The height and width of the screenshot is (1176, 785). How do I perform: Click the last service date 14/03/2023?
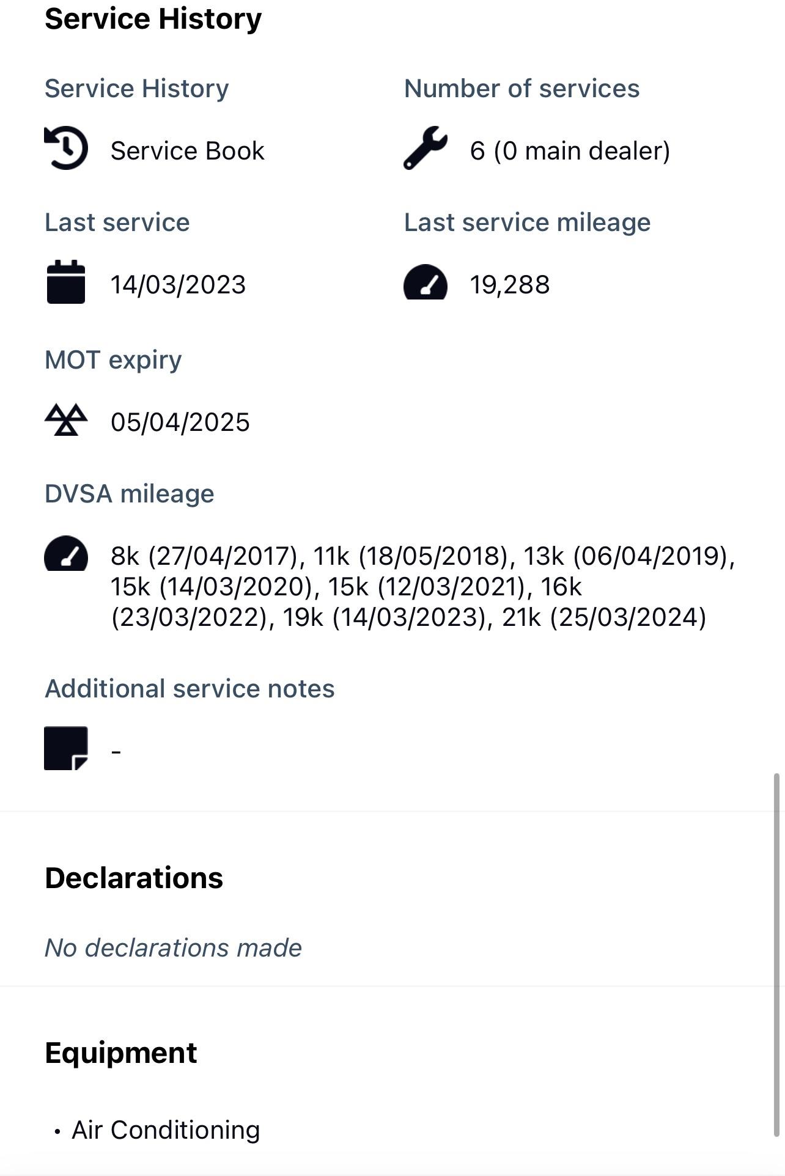click(178, 285)
